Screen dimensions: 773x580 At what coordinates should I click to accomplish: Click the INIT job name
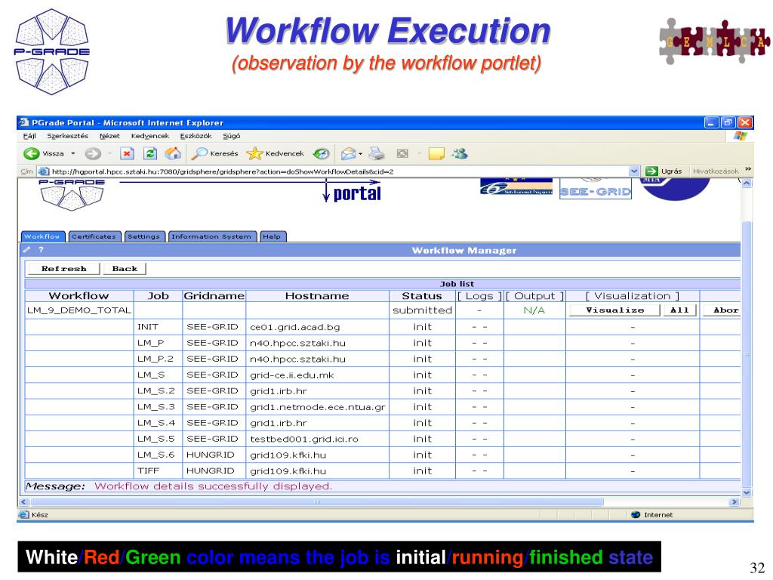click(x=148, y=327)
